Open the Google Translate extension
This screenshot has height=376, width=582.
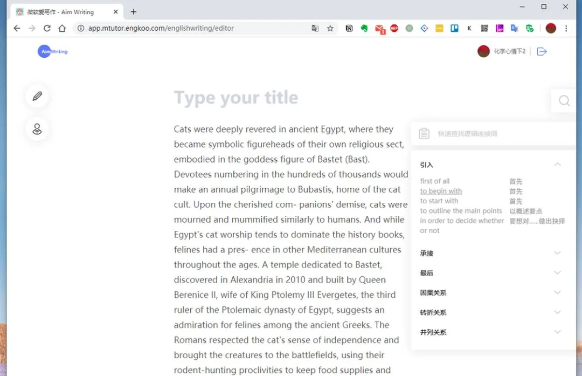point(515,28)
